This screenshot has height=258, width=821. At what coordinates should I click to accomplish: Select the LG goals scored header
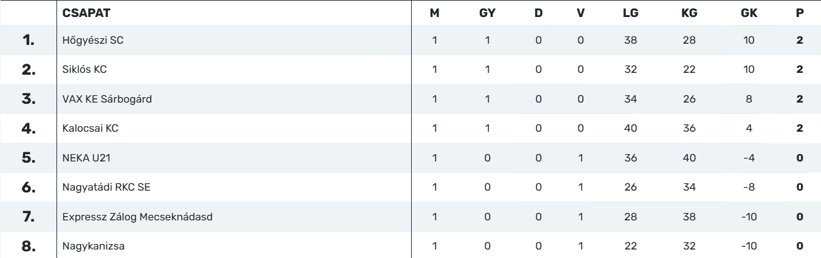tap(629, 12)
